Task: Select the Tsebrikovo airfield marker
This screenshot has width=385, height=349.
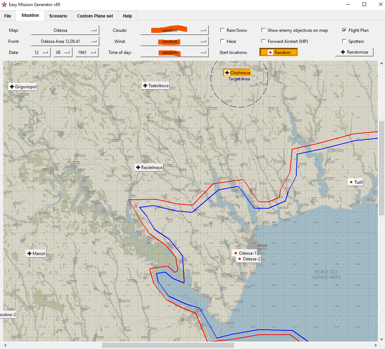Action: coord(156,86)
